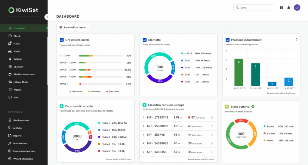Image resolution: width=308 pixels, height=165 pixels.
Task: Click the Consumo di corrente lightning icon
Action: pyautogui.click(x=61, y=106)
